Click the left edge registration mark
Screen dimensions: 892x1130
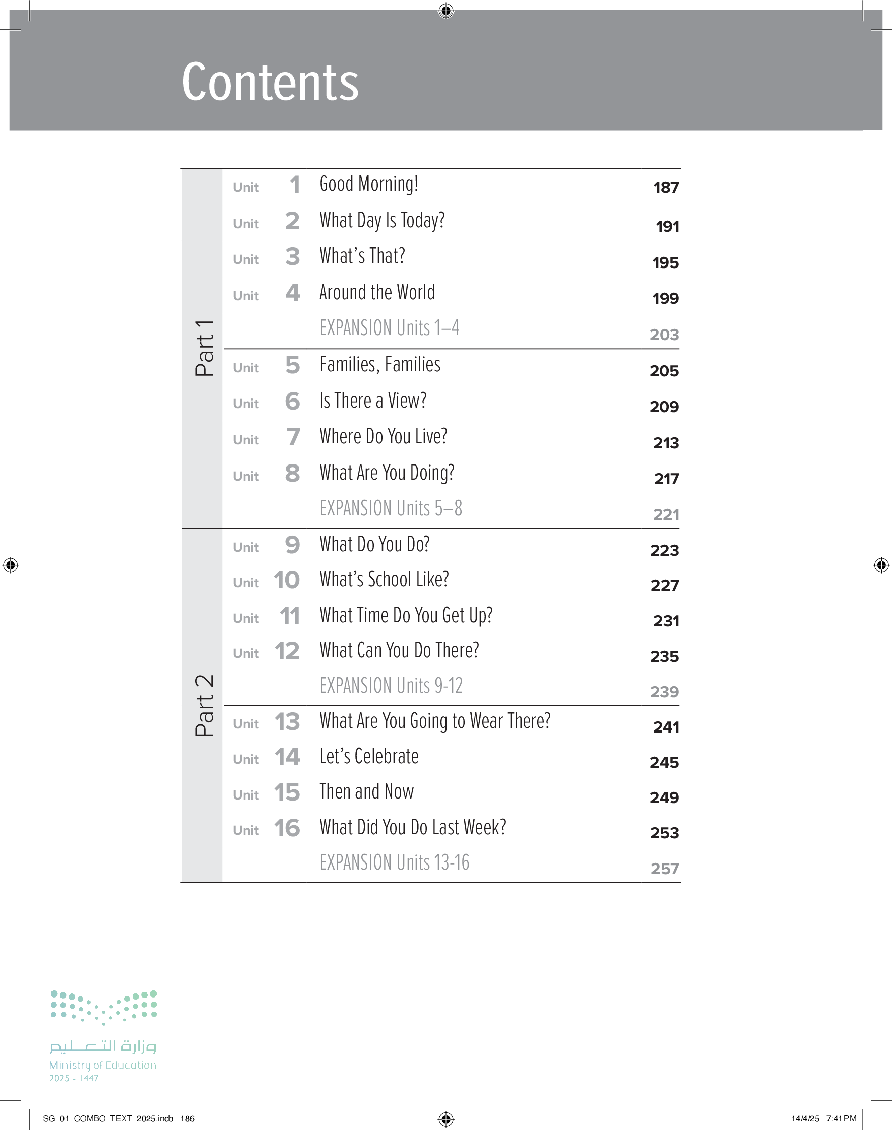tap(11, 565)
